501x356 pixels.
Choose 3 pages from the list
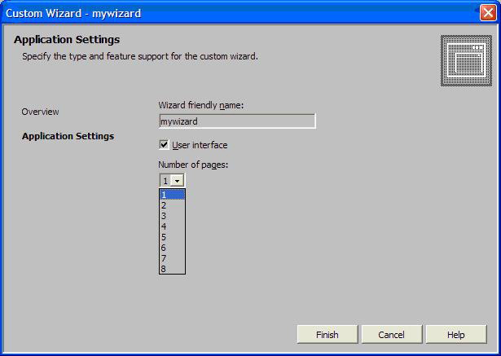coord(172,216)
